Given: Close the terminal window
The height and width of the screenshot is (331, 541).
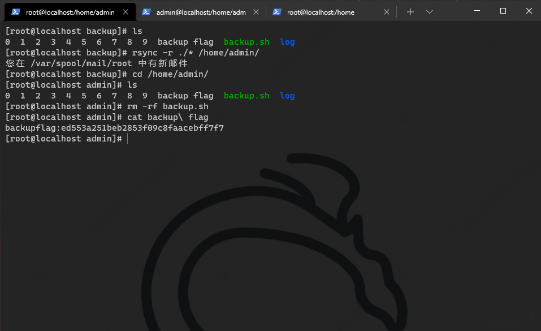Looking at the screenshot, I should 529,11.
